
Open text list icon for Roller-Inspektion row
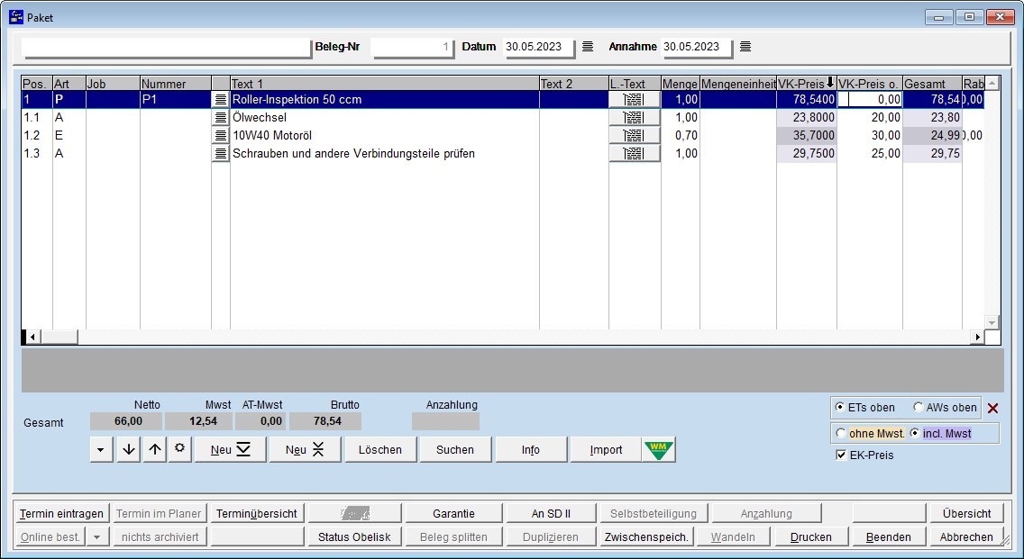tap(221, 100)
